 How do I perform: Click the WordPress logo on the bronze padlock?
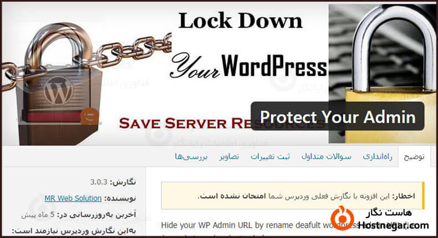[x=58, y=91]
